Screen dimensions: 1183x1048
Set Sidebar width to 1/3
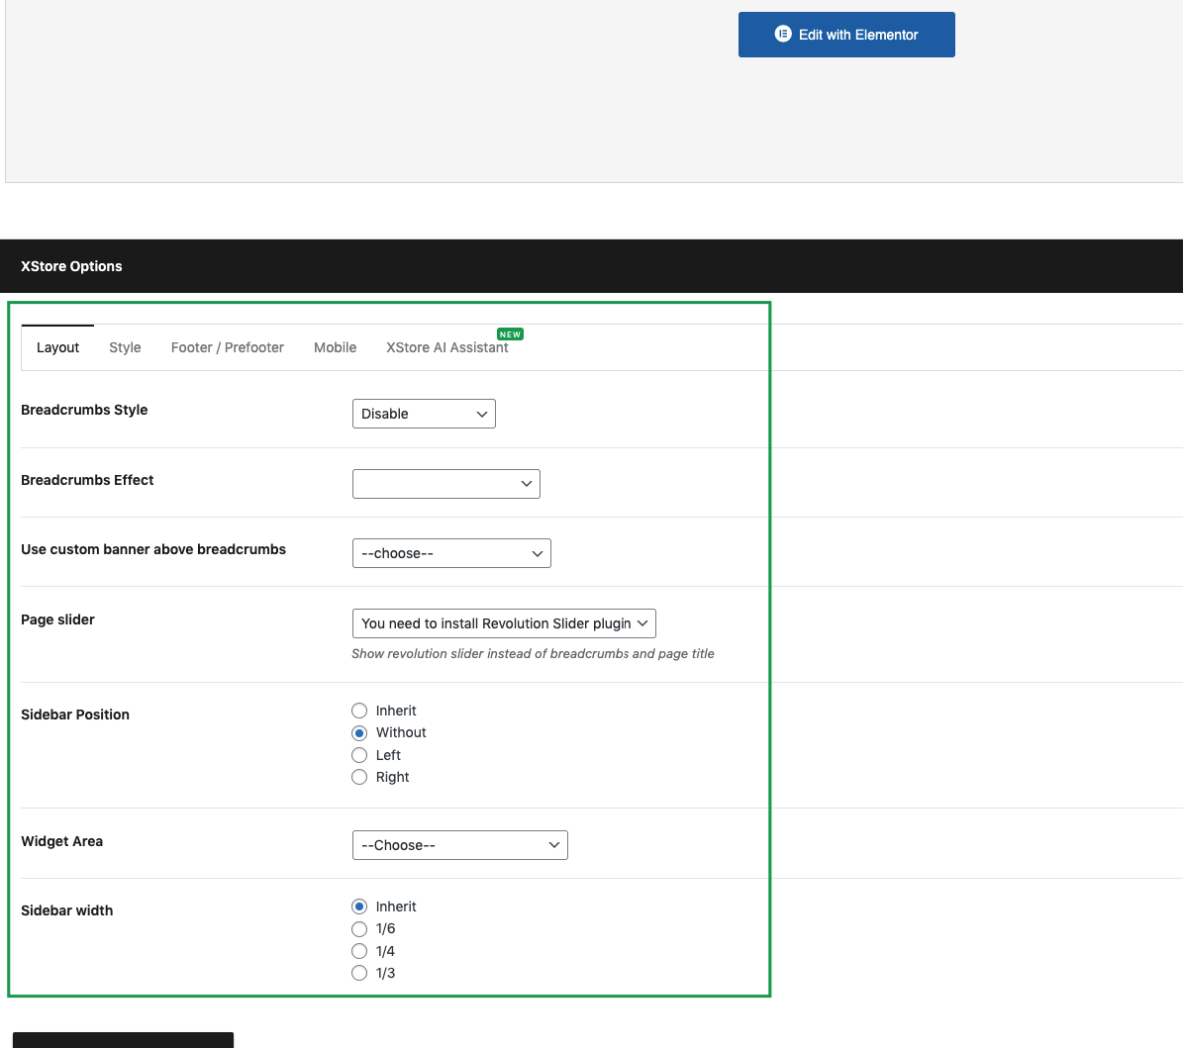coord(359,974)
